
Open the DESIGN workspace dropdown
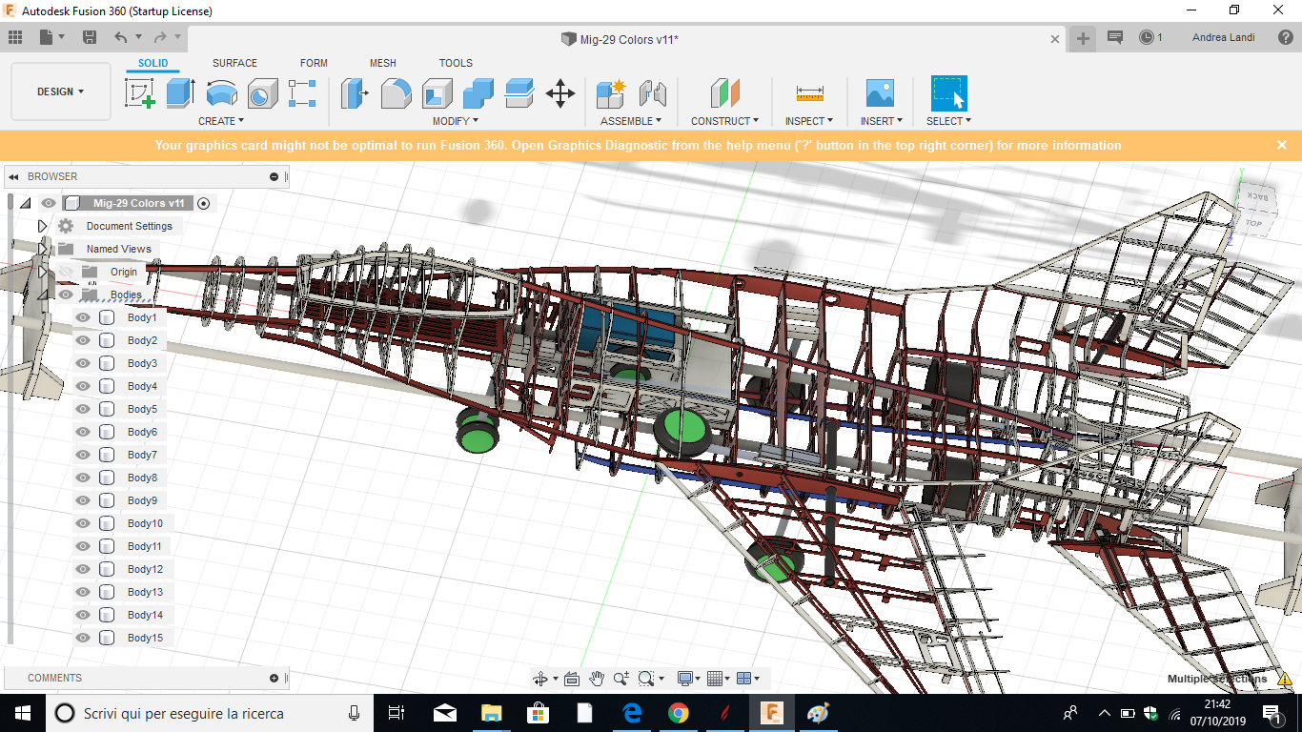pyautogui.click(x=60, y=91)
